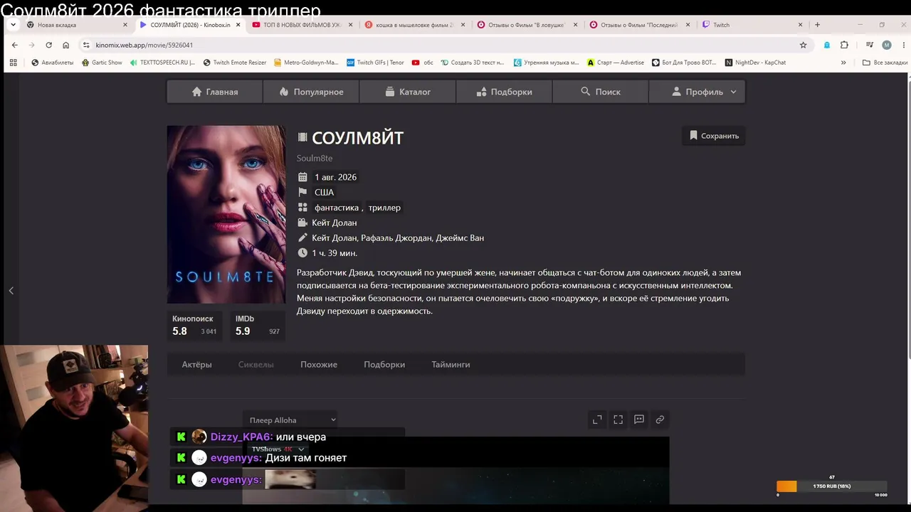
Task: Click the фантастика genre link
Action: point(337,208)
